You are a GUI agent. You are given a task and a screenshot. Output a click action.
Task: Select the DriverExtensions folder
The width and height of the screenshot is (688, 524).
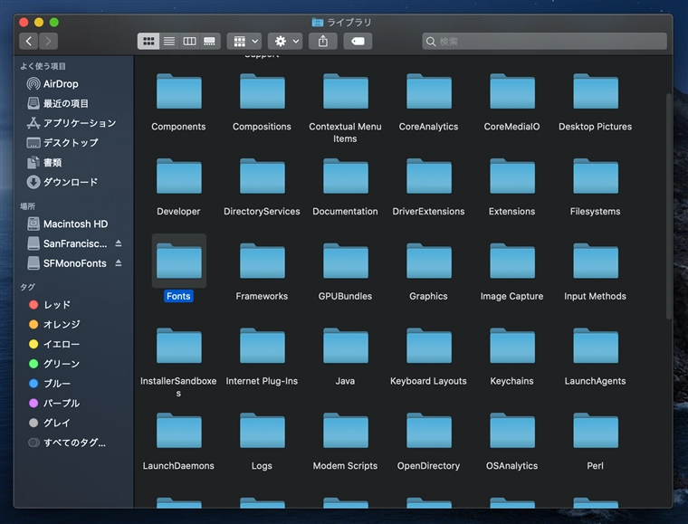(x=429, y=176)
